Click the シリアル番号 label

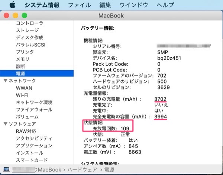tap(107, 46)
